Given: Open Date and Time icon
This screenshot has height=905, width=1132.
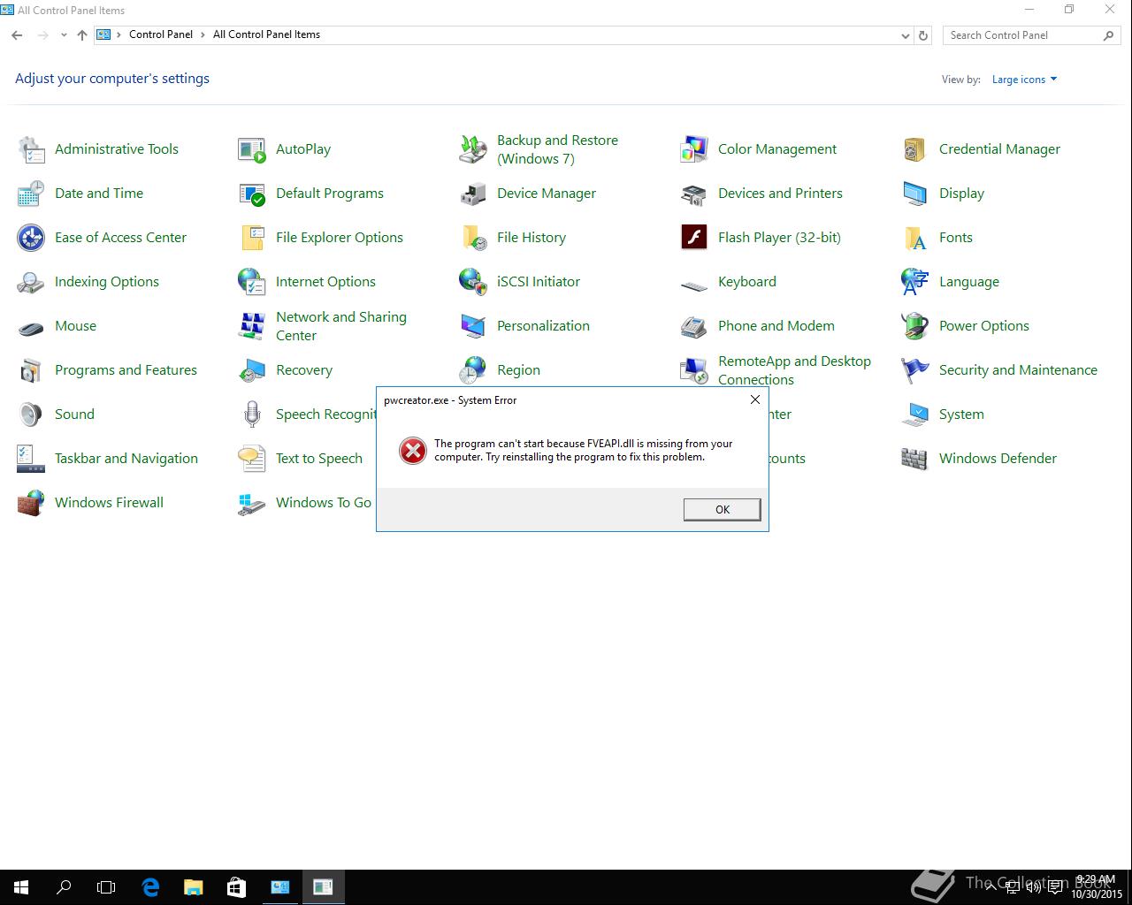Looking at the screenshot, I should [32, 194].
